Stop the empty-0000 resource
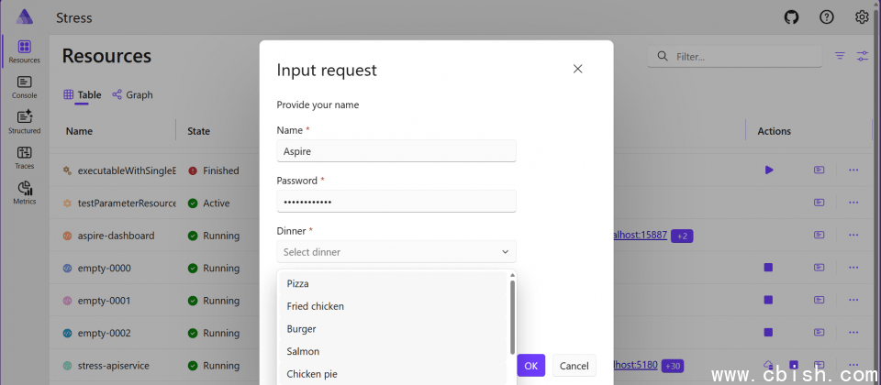Viewport: 881px width, 385px height. [769, 268]
